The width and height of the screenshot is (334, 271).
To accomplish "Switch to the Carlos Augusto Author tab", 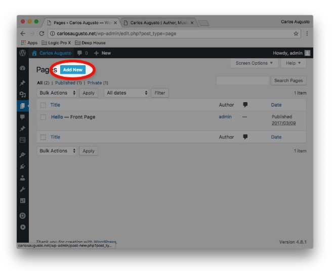I will click(158, 23).
